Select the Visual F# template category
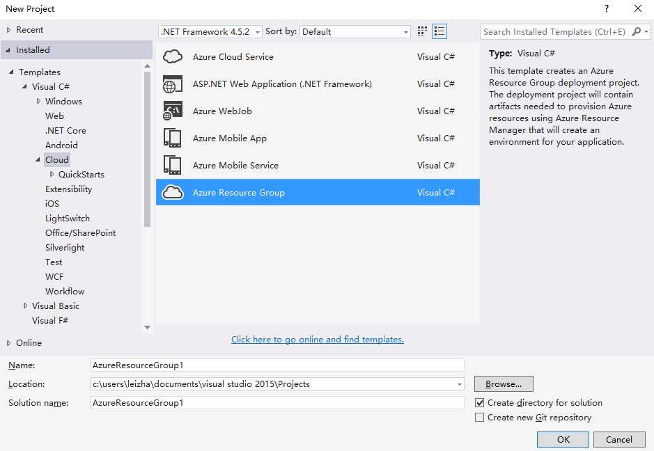The height and width of the screenshot is (451, 654). [50, 320]
